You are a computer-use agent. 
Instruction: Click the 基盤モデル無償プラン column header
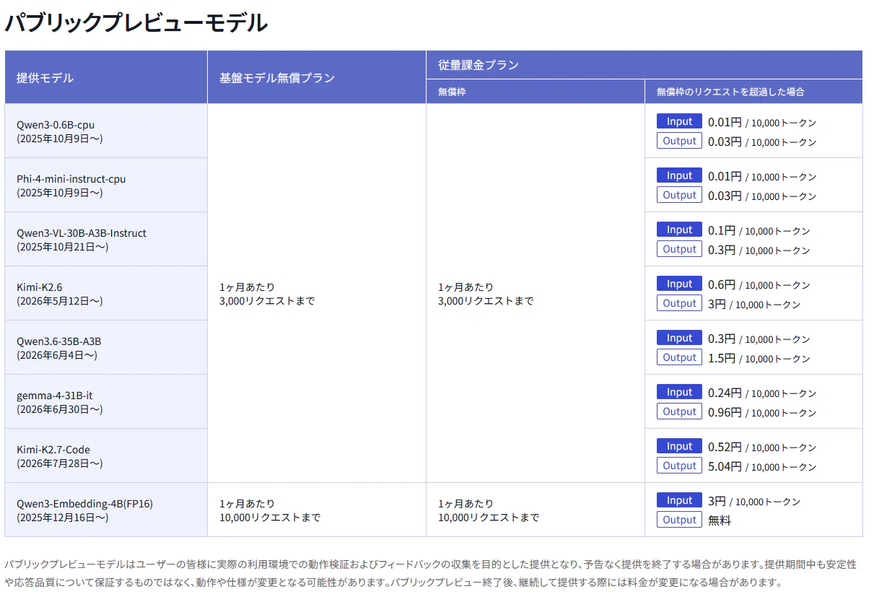[317, 77]
